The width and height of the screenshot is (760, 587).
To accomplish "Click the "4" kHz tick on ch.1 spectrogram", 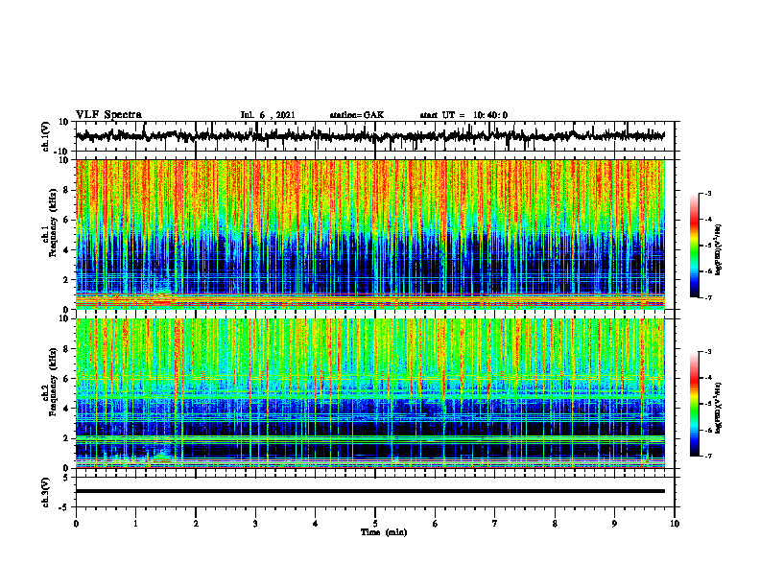I will [67, 250].
